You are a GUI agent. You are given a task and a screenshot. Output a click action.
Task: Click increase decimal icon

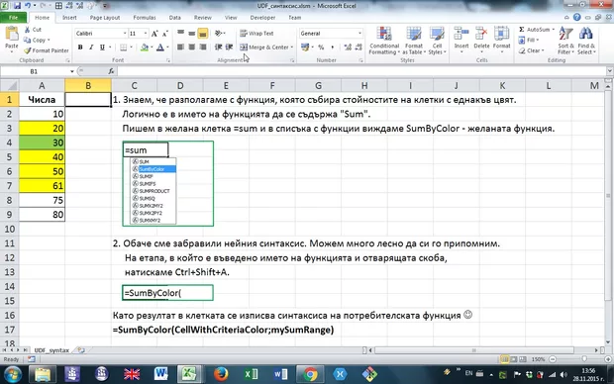click(x=348, y=47)
